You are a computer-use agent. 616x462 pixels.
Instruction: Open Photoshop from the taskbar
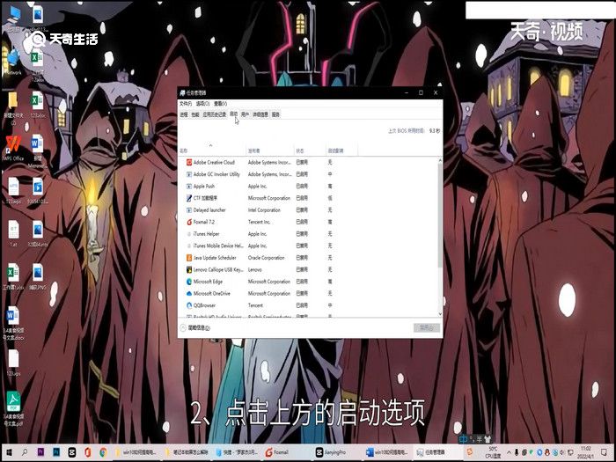pos(56,452)
